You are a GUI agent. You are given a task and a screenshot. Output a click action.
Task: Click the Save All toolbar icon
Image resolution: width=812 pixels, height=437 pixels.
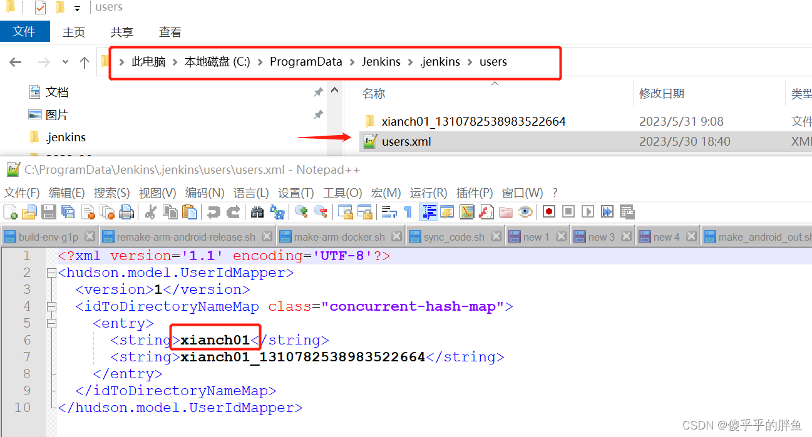(68, 212)
